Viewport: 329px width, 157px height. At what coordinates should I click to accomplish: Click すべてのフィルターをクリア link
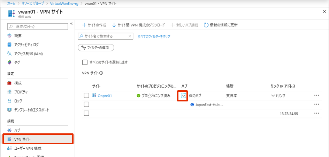154,36
